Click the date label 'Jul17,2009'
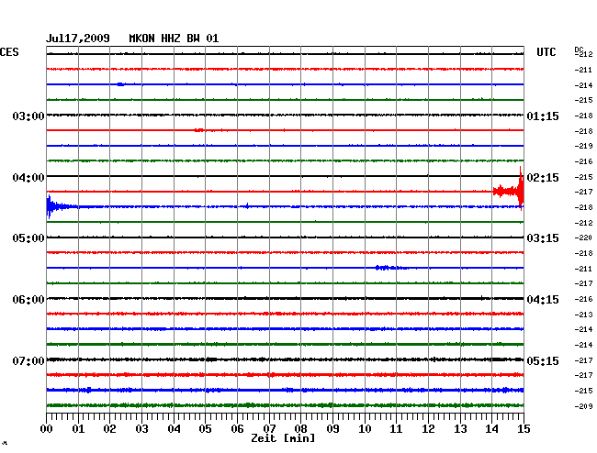This screenshot has width=597, height=453. 78,39
